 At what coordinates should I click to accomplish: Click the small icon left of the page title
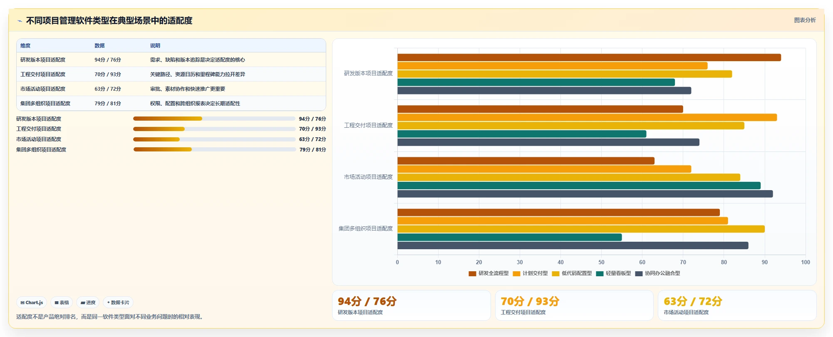point(20,21)
